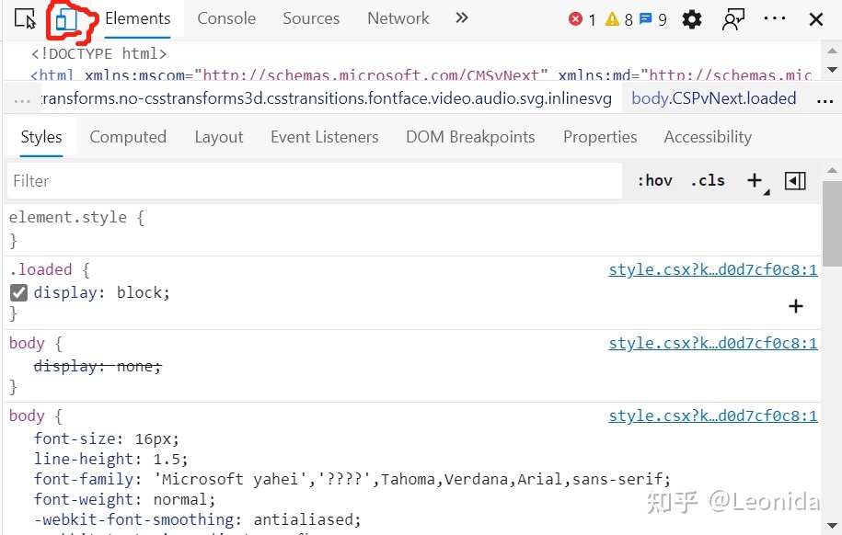
Task: Expand breadcrumb ellipsis to show ancestors
Action: click(x=22, y=99)
